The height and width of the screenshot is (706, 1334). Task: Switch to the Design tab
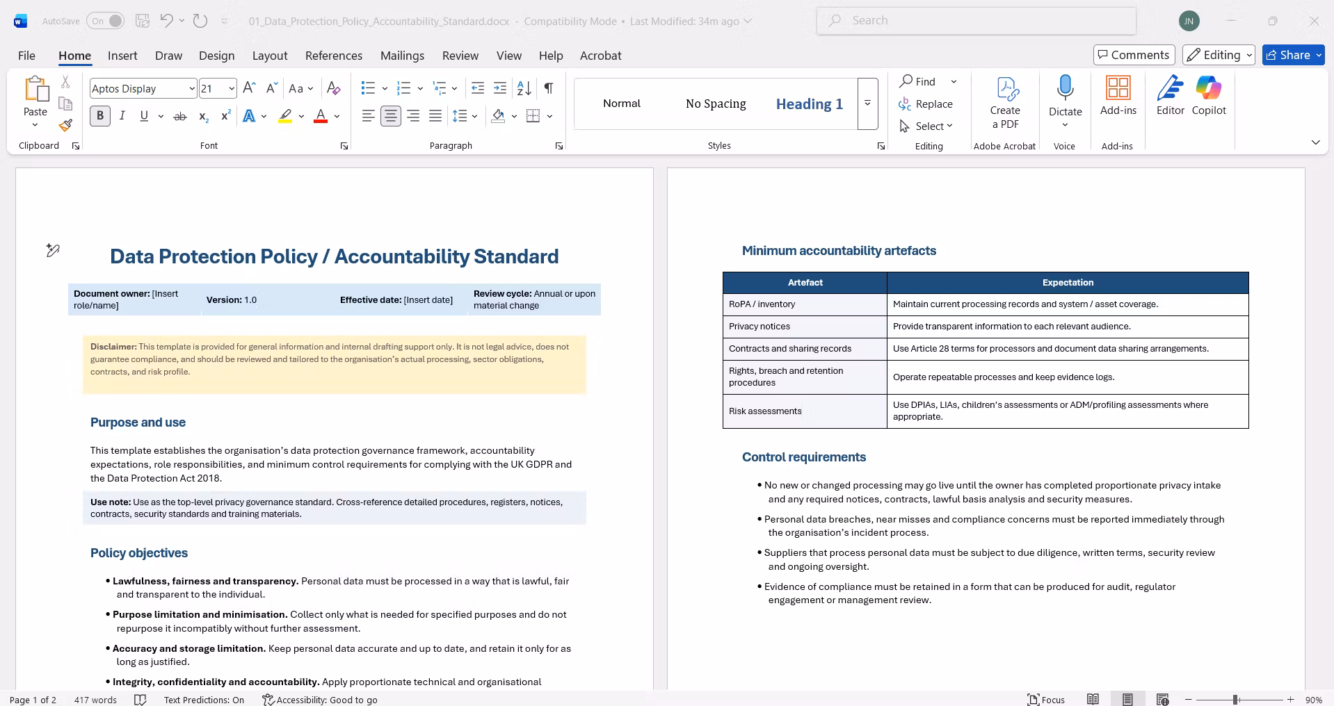point(216,56)
